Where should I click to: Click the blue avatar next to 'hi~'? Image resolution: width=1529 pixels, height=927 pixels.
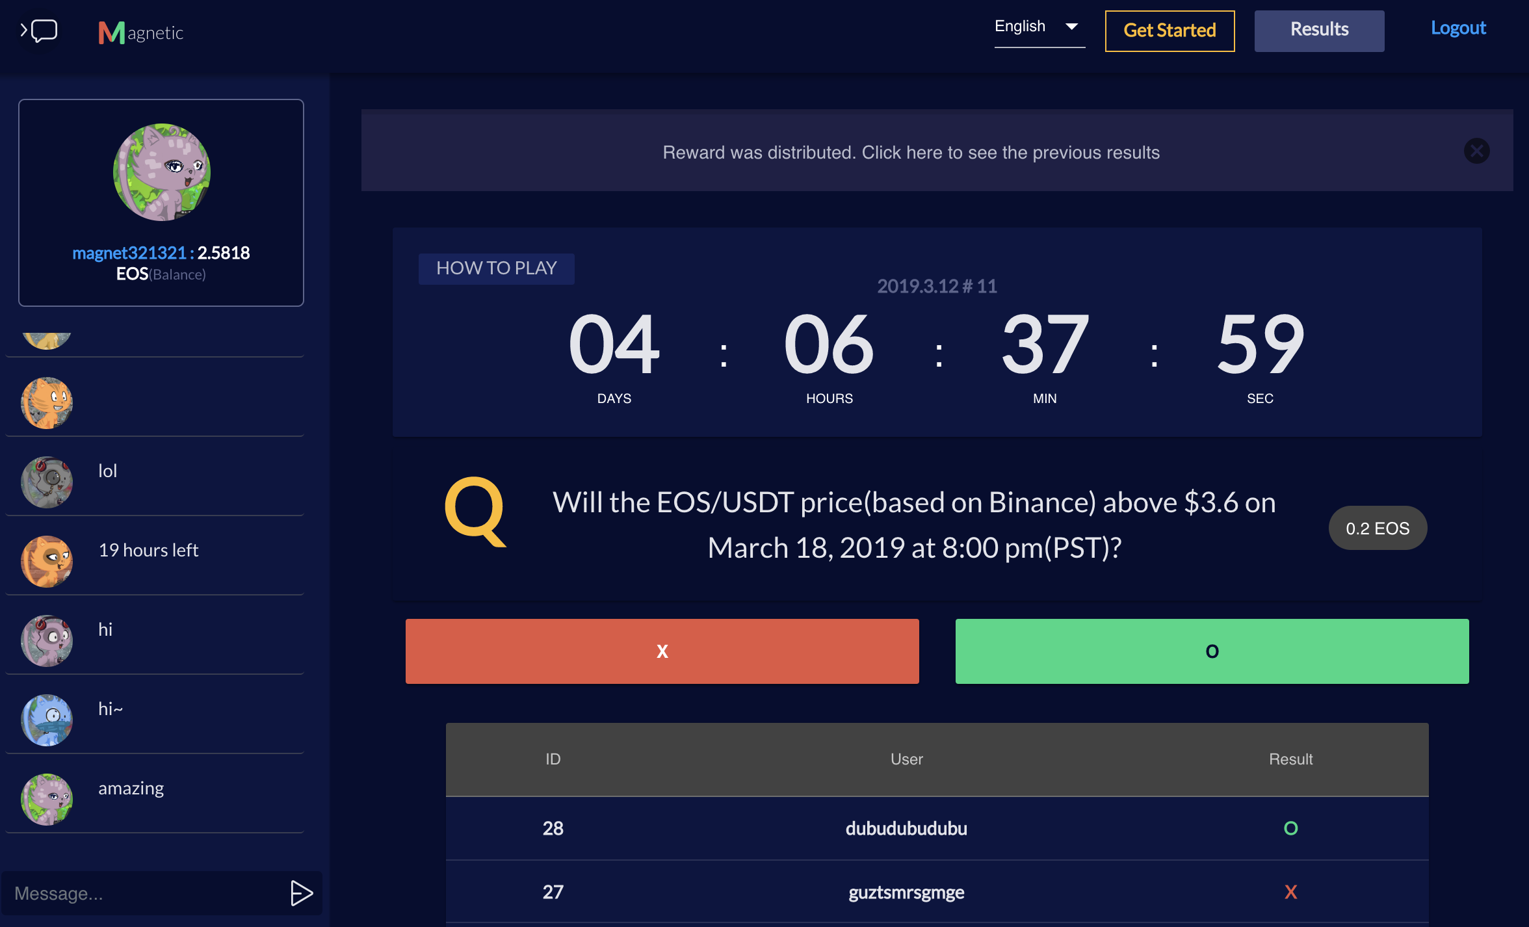click(47, 720)
